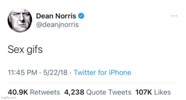
Task: Select the word Sex in the tweet
Action: 16,50
